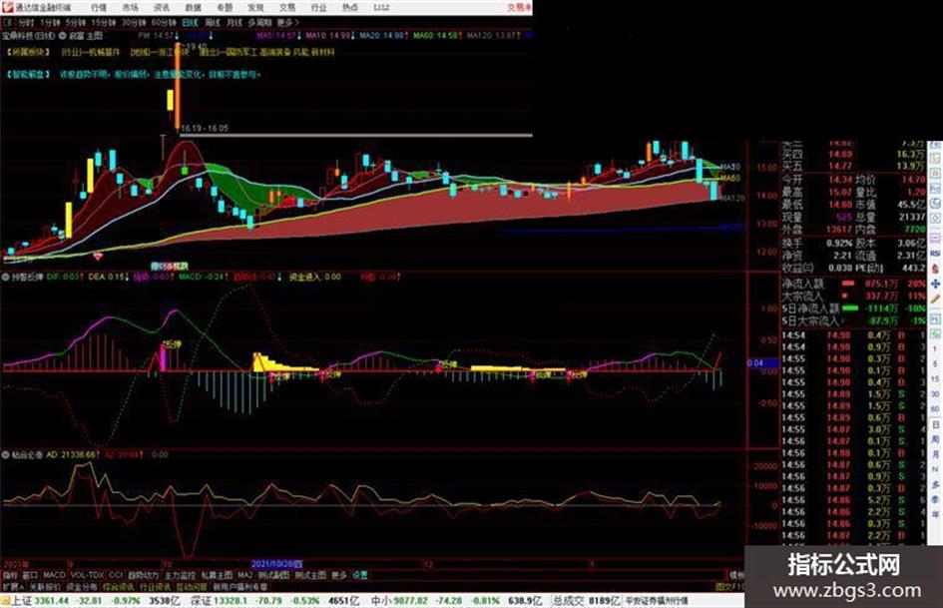Open the 资金分布 tab
Viewport: 943px width, 608px height.
(x=82, y=587)
